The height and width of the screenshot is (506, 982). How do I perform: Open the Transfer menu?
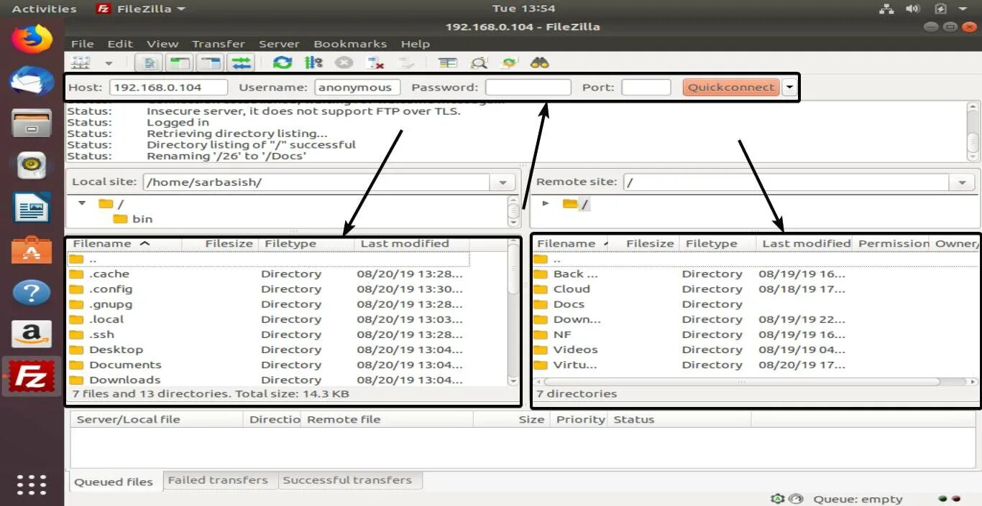[x=219, y=44]
